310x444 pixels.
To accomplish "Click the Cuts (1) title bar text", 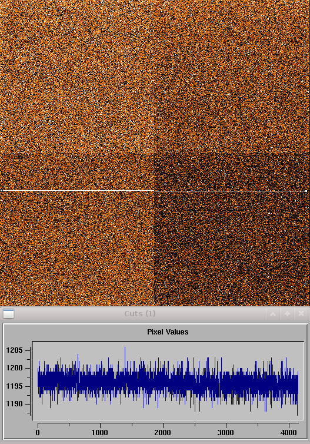I will pyautogui.click(x=140, y=314).
